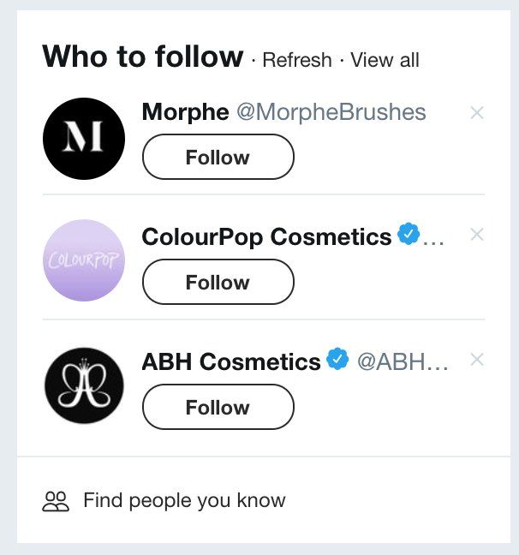Open ColourPop Cosmetics name link
Screen dimensions: 519x555
(x=265, y=236)
